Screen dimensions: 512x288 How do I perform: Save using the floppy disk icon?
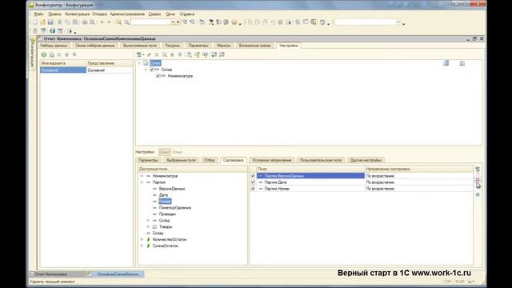tap(50, 22)
